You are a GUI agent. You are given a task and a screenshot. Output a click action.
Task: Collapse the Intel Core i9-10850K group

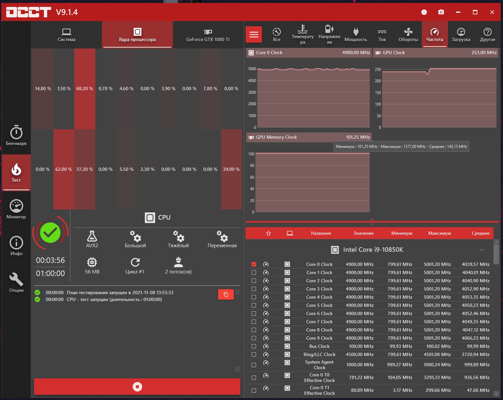pos(482,250)
